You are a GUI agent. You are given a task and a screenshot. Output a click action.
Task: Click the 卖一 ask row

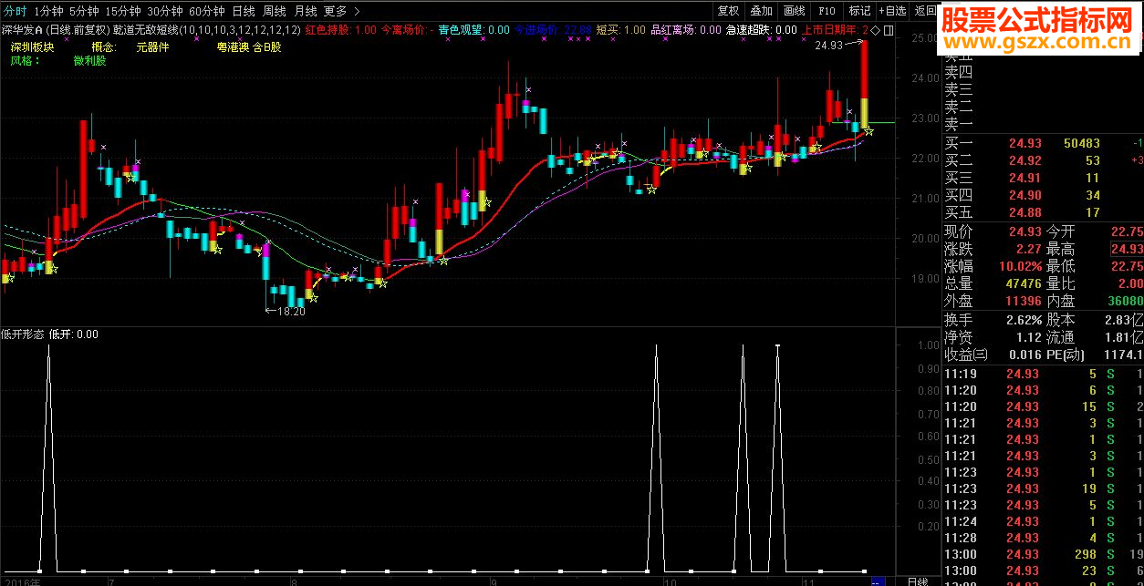pos(1043,124)
